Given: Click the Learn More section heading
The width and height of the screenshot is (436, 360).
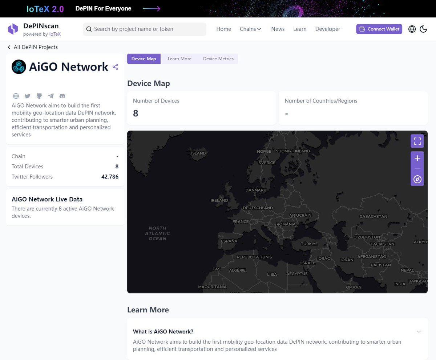Looking at the screenshot, I should point(148,310).
